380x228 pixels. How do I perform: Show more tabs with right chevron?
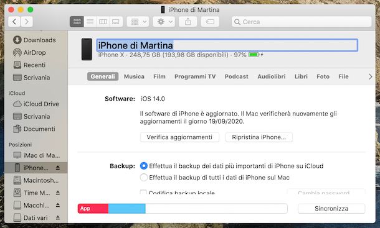point(370,76)
